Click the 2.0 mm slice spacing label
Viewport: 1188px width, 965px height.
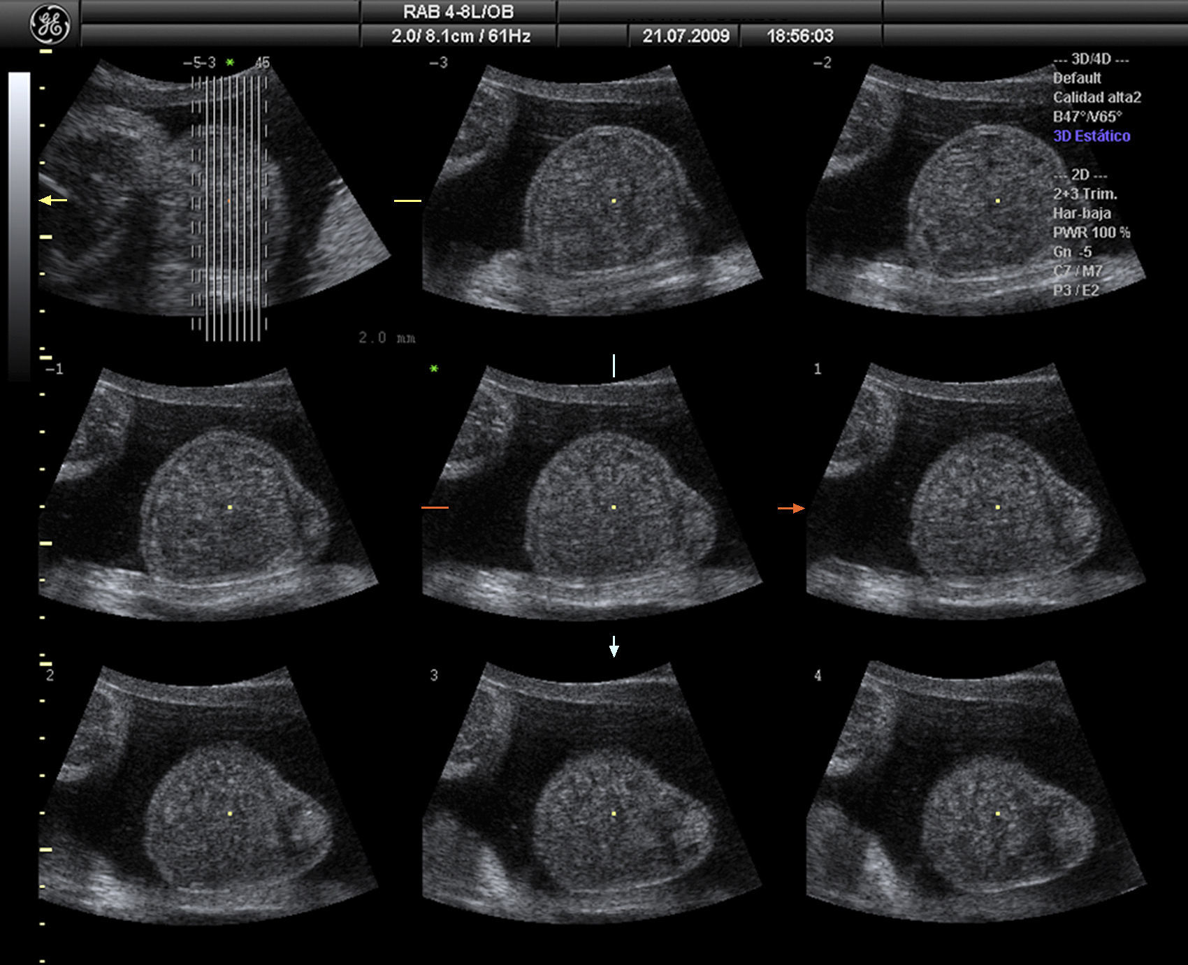(386, 338)
